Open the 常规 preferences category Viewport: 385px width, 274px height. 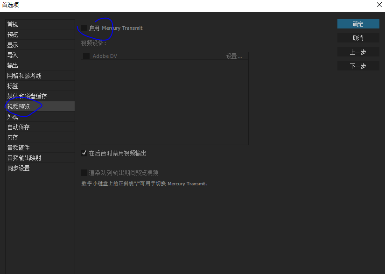click(x=40, y=24)
